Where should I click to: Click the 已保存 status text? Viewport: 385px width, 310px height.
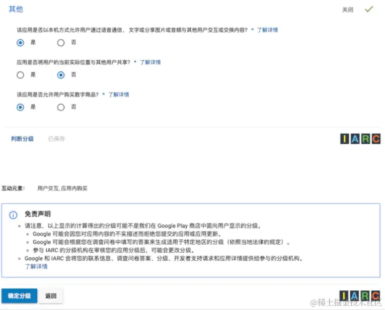coord(56,139)
